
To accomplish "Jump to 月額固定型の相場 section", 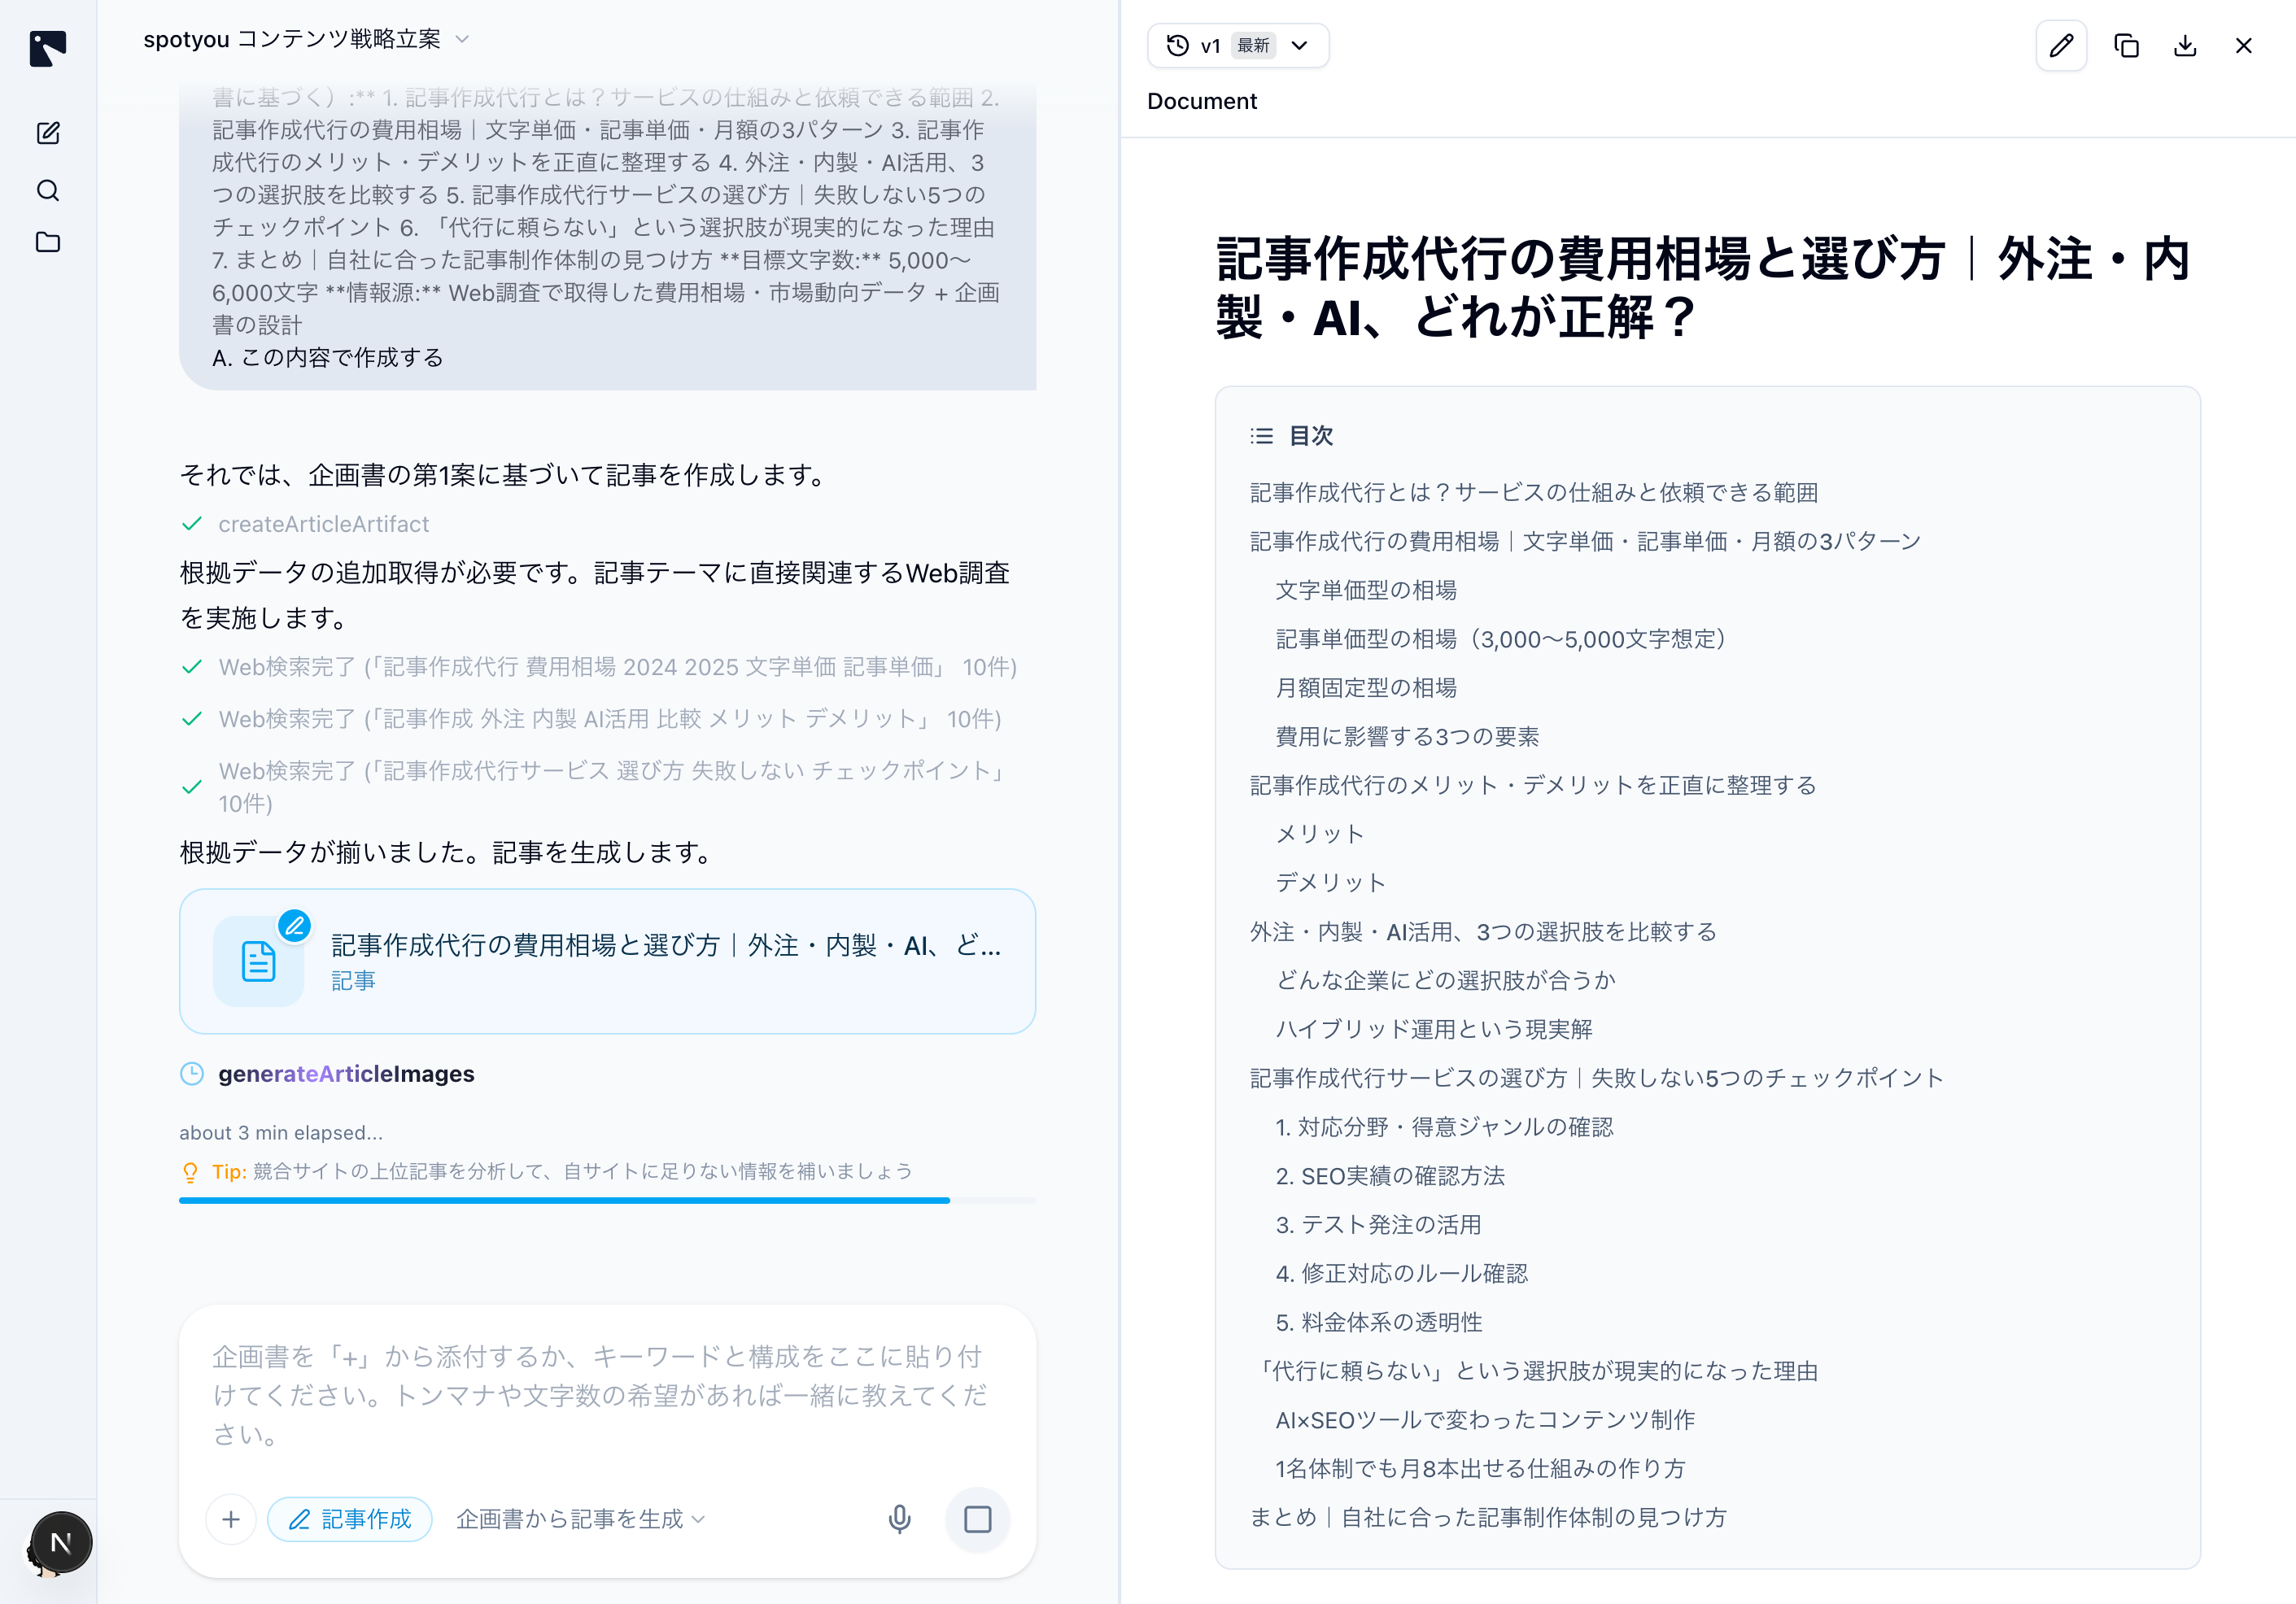I will click(1365, 688).
